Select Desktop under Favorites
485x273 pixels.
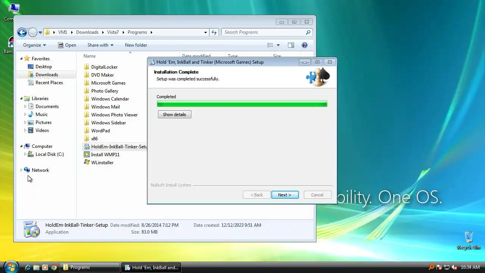tap(44, 67)
